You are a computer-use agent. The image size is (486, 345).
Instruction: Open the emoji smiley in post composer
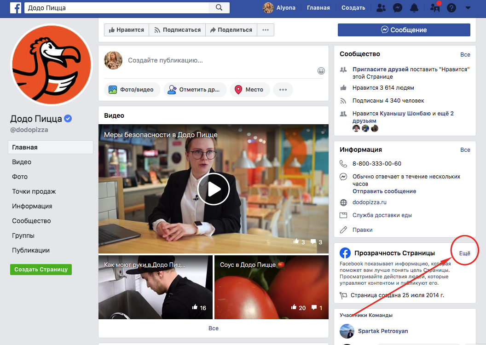pos(321,71)
